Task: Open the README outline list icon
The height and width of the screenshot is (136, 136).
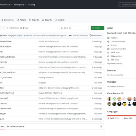Action: click(x=101, y=126)
